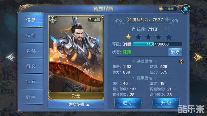The height and width of the screenshot is (116, 207).
Task: Close the 英雄详情 window with X
Action: point(186,9)
